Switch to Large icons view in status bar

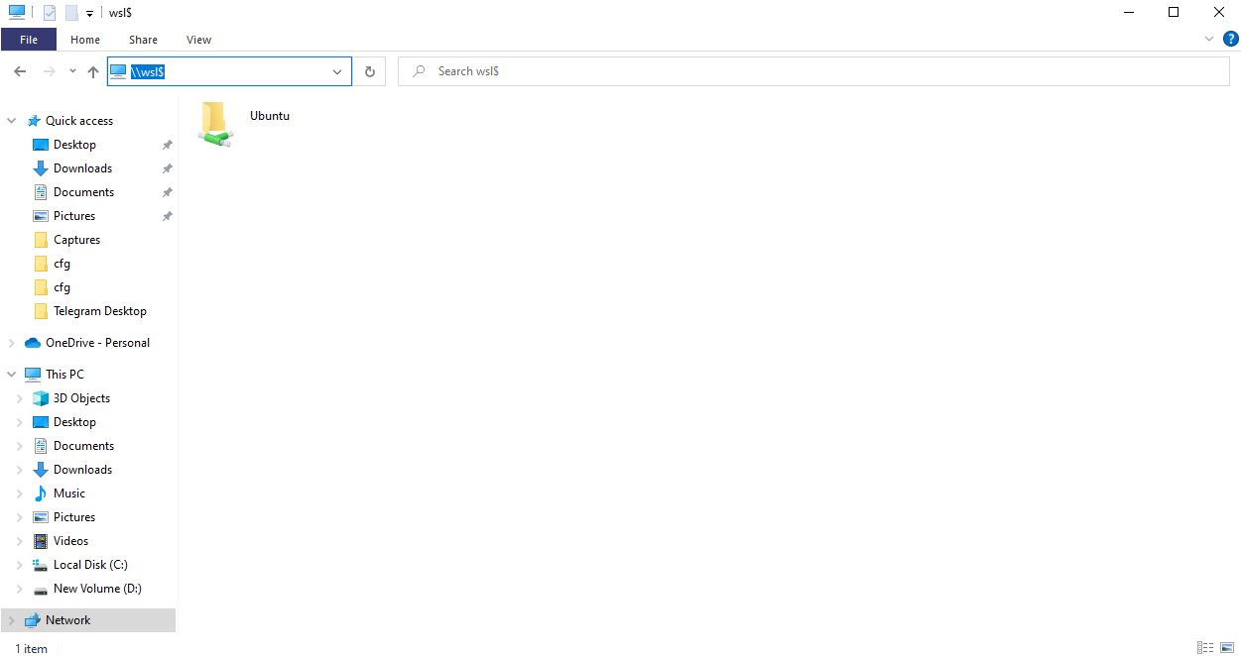(1227, 648)
